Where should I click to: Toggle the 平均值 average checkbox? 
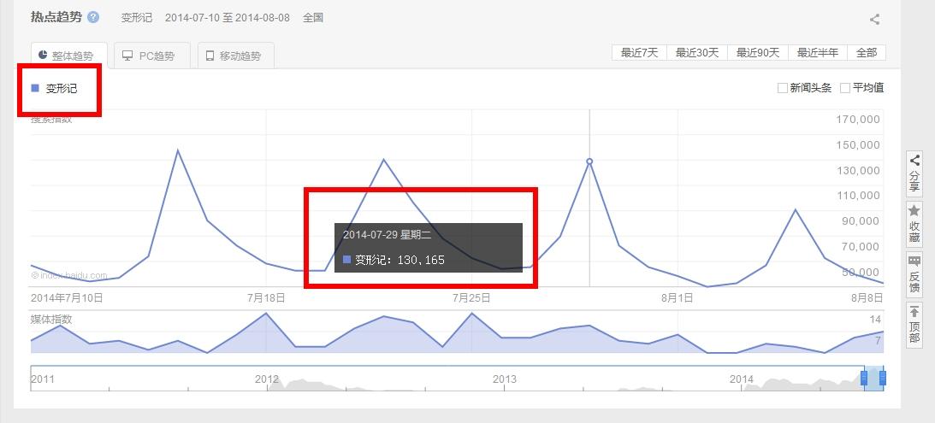pos(845,88)
